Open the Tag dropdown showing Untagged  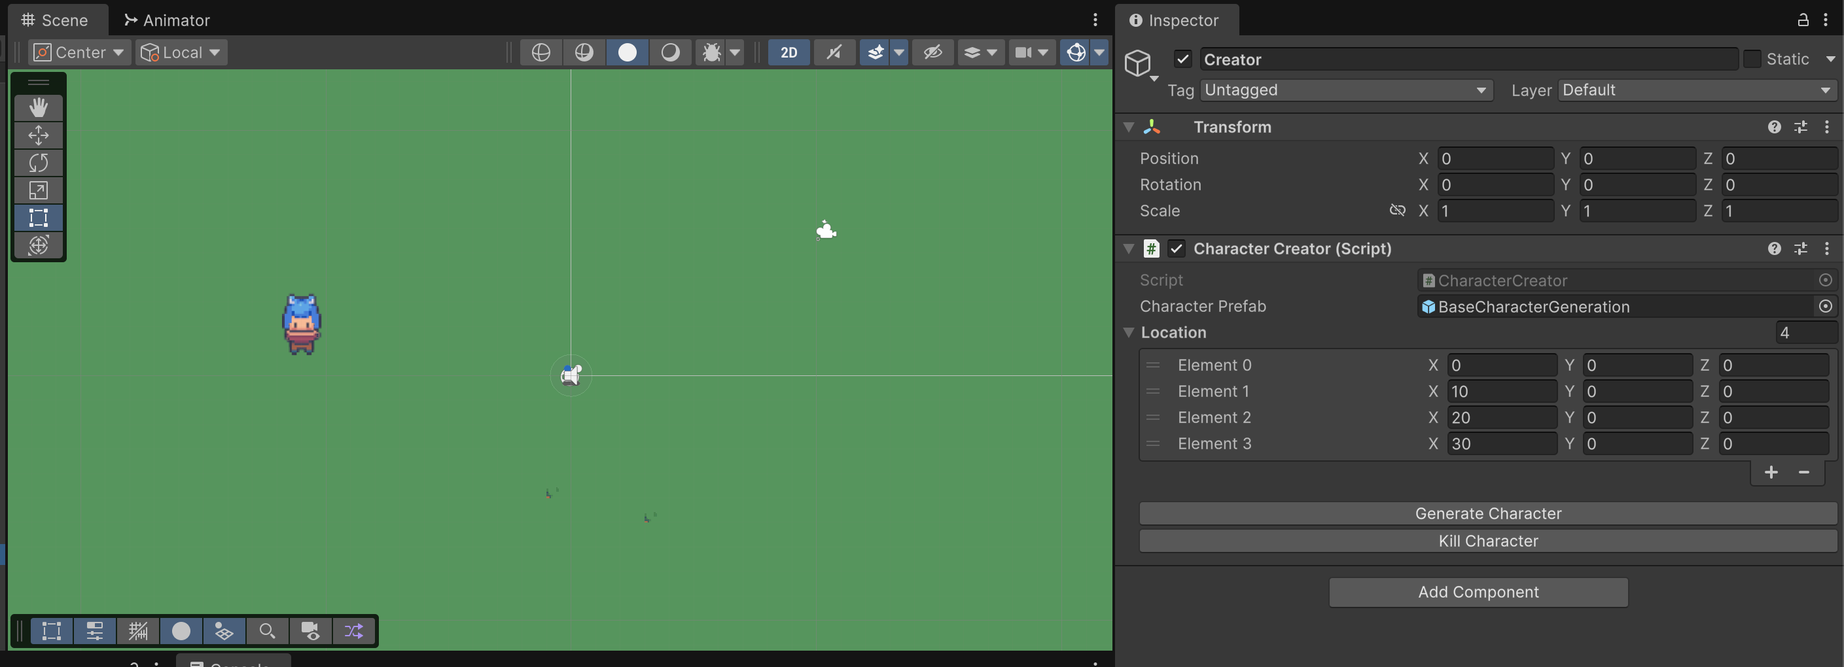[x=1345, y=90]
